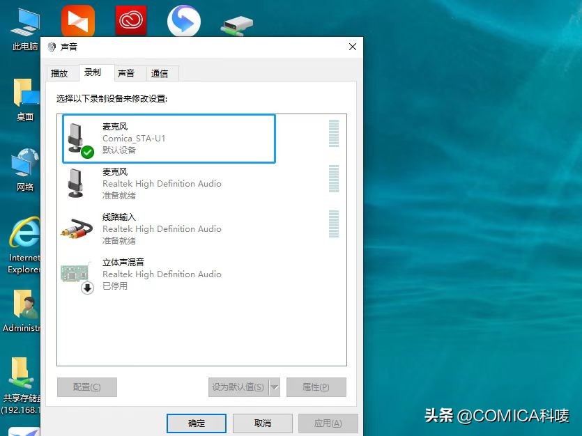Open the blue circular app icon on desktop
This screenshot has height=436, width=582.
click(x=183, y=20)
